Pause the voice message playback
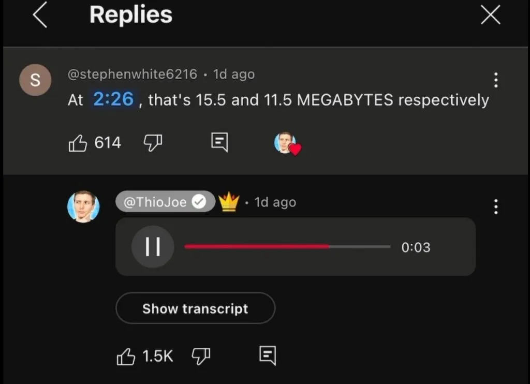This screenshot has height=384, width=530. pos(153,247)
